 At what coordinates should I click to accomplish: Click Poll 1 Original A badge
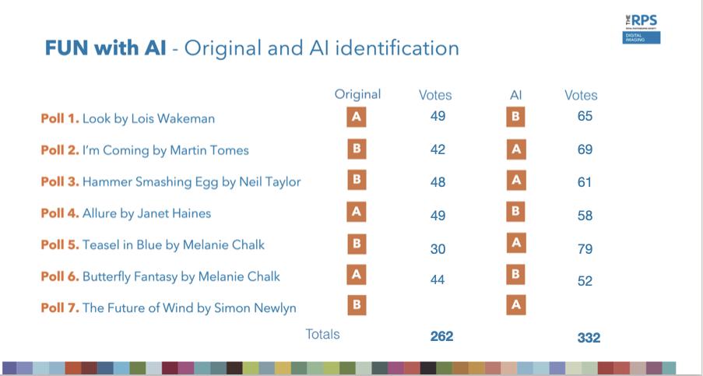coord(357,117)
